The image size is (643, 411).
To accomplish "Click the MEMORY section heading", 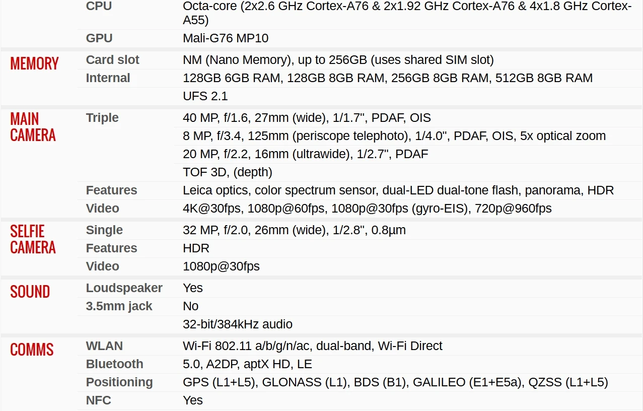I will (34, 64).
